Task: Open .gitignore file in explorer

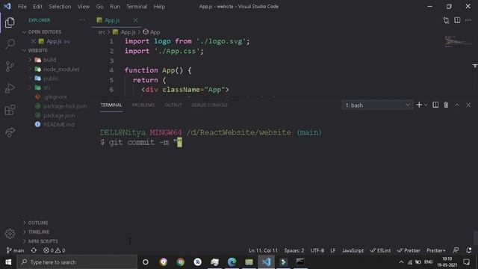Action: [55, 97]
